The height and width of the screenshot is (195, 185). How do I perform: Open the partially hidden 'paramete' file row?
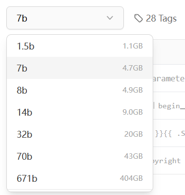[169, 78]
